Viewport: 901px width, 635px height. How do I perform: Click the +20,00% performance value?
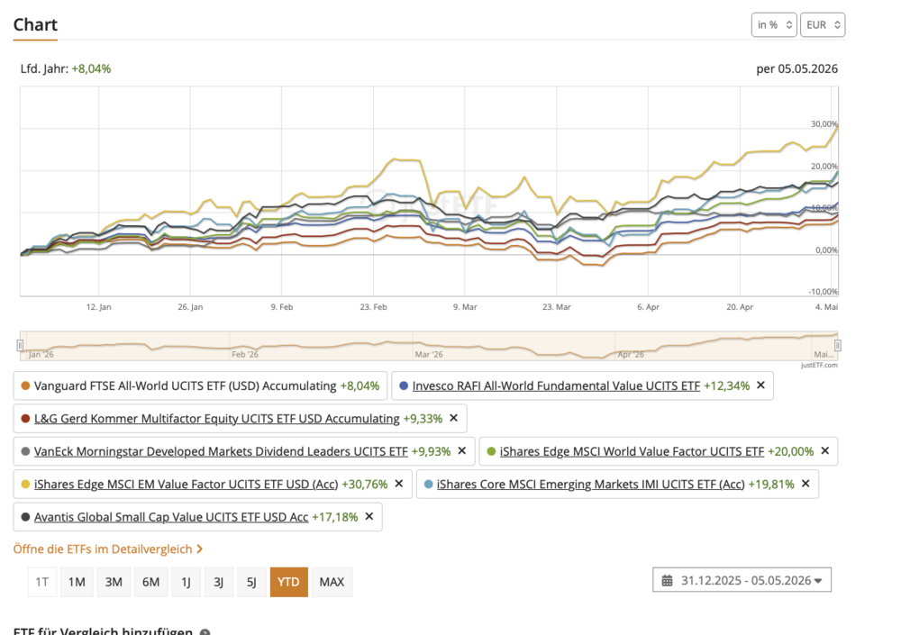click(791, 451)
